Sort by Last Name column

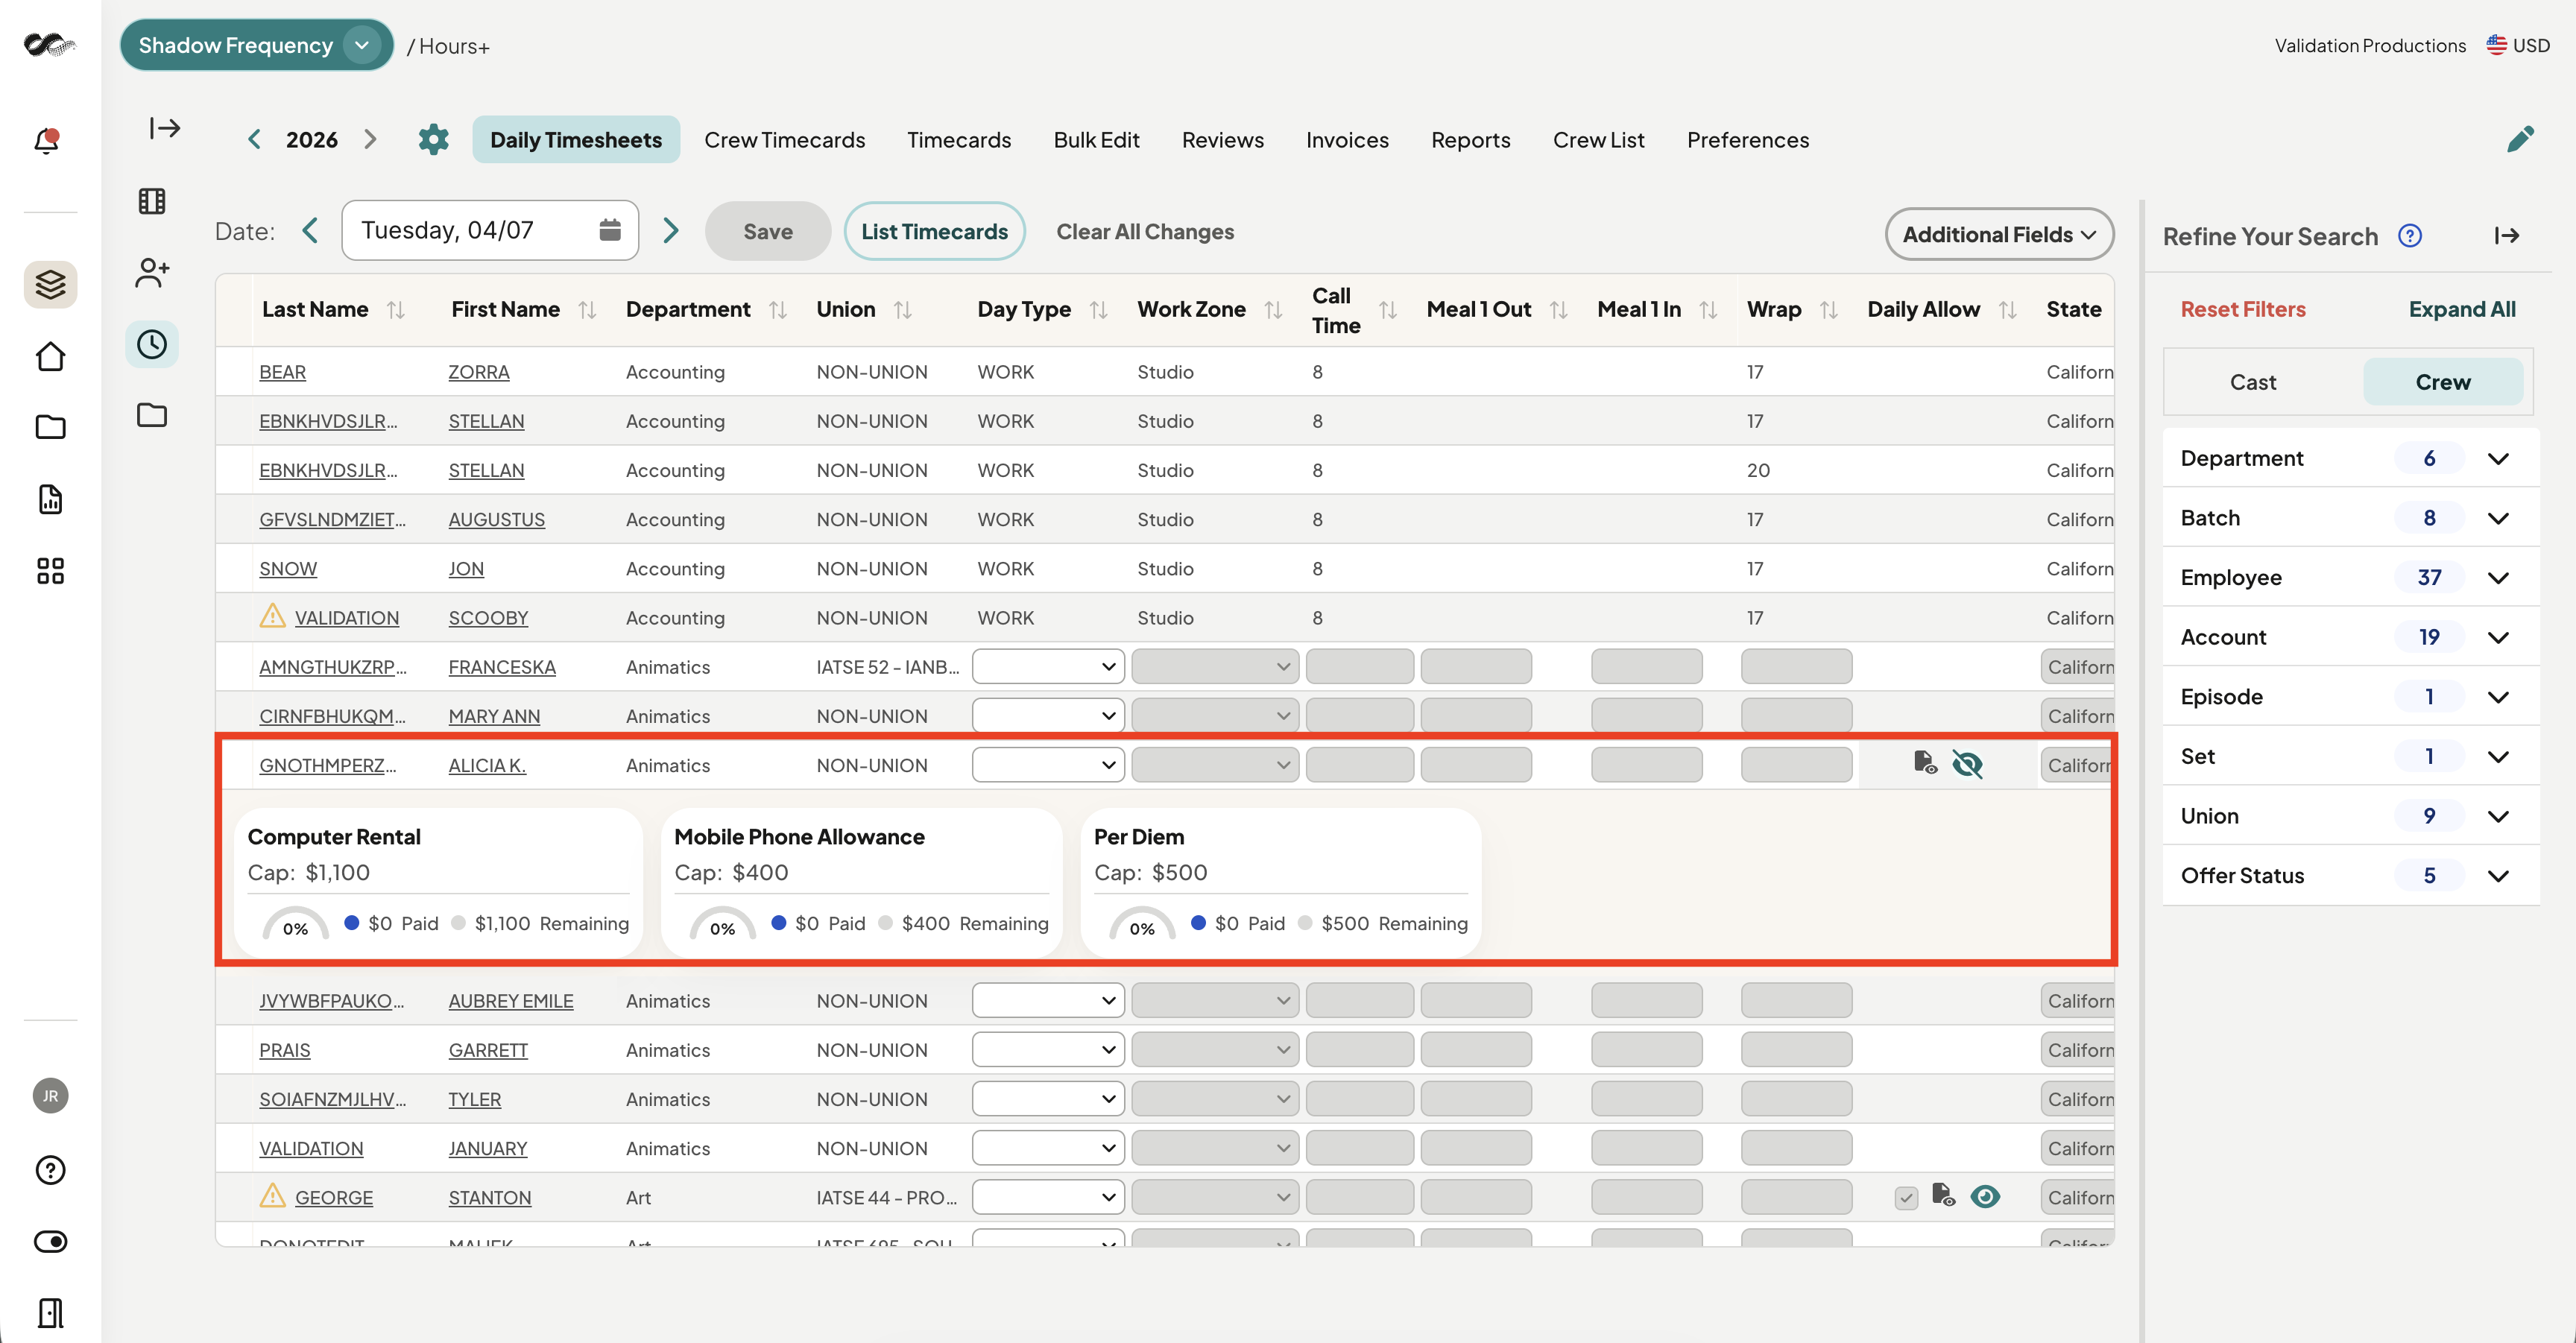pyautogui.click(x=396, y=310)
